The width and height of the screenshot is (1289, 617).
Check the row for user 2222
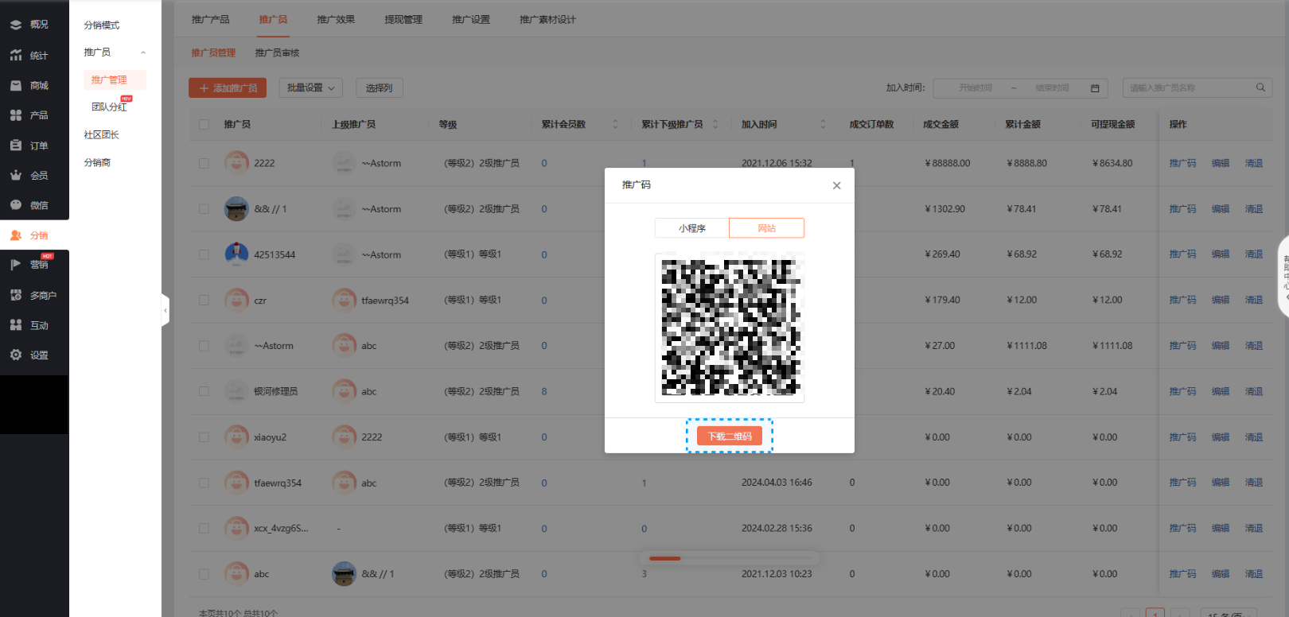[x=204, y=163]
